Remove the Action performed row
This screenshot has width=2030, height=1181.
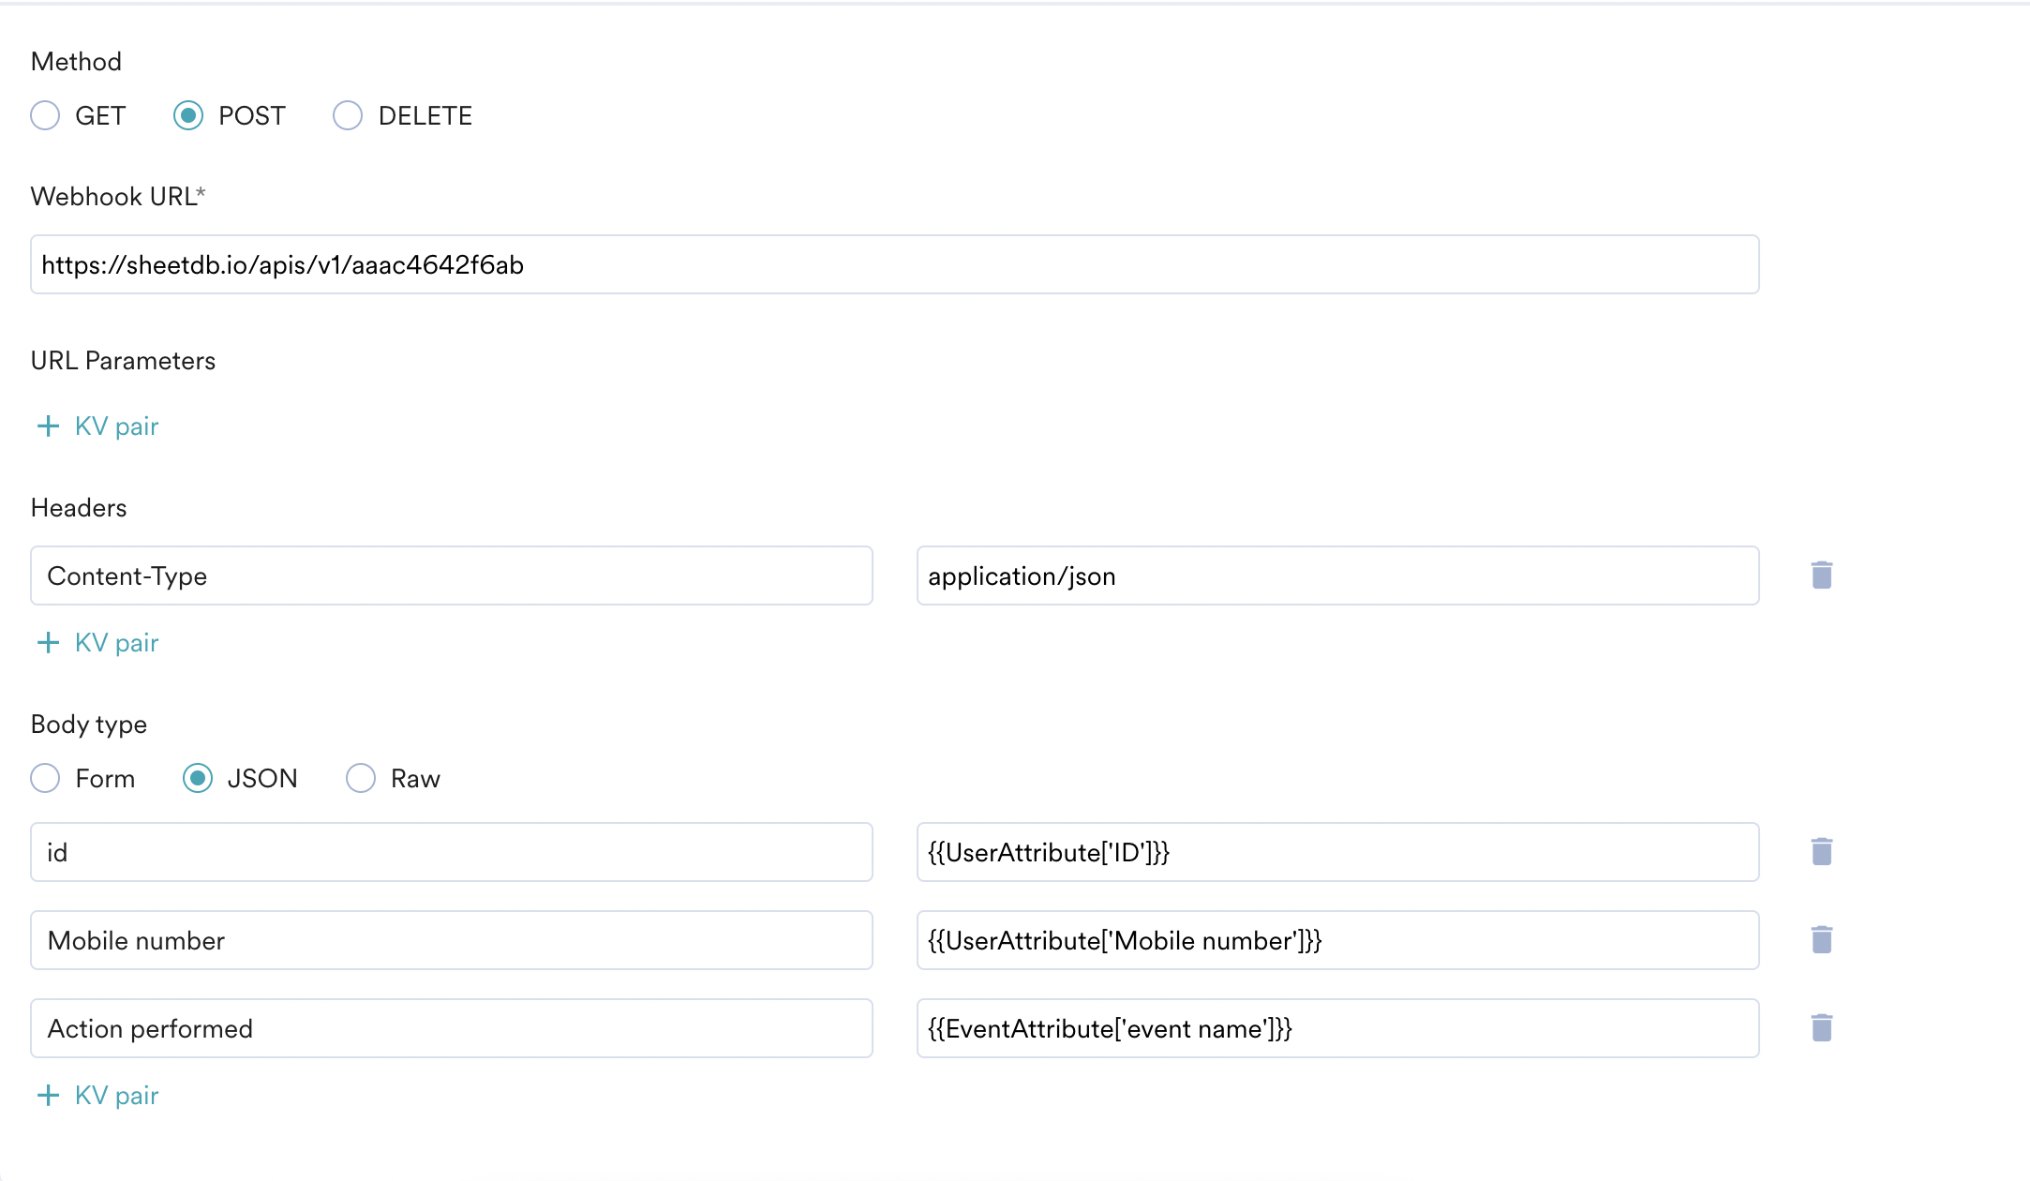click(1822, 1027)
